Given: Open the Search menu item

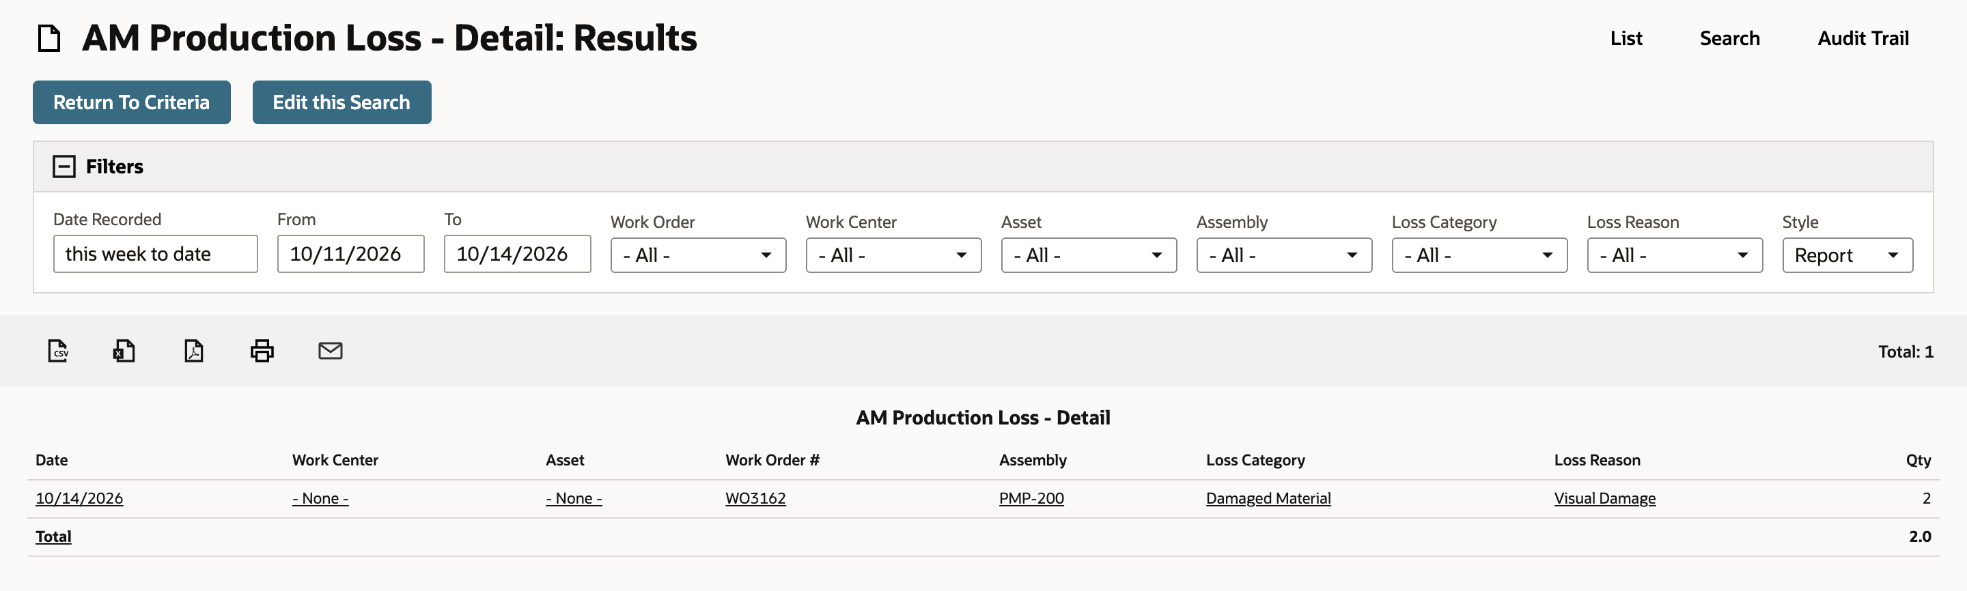Looking at the screenshot, I should pyautogui.click(x=1729, y=38).
